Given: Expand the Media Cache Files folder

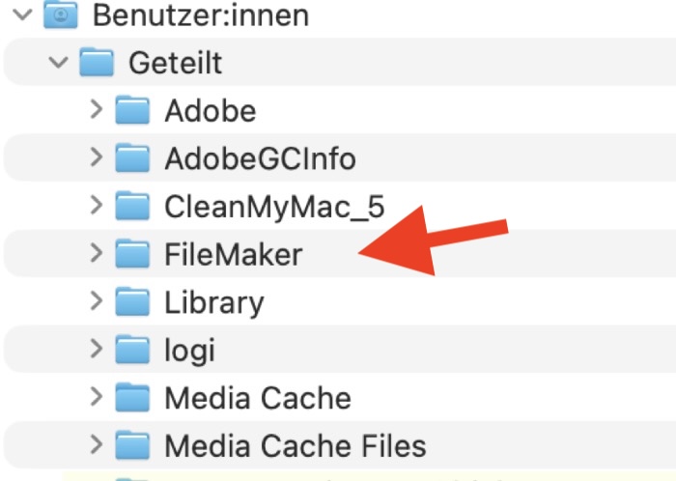Looking at the screenshot, I should (x=95, y=445).
